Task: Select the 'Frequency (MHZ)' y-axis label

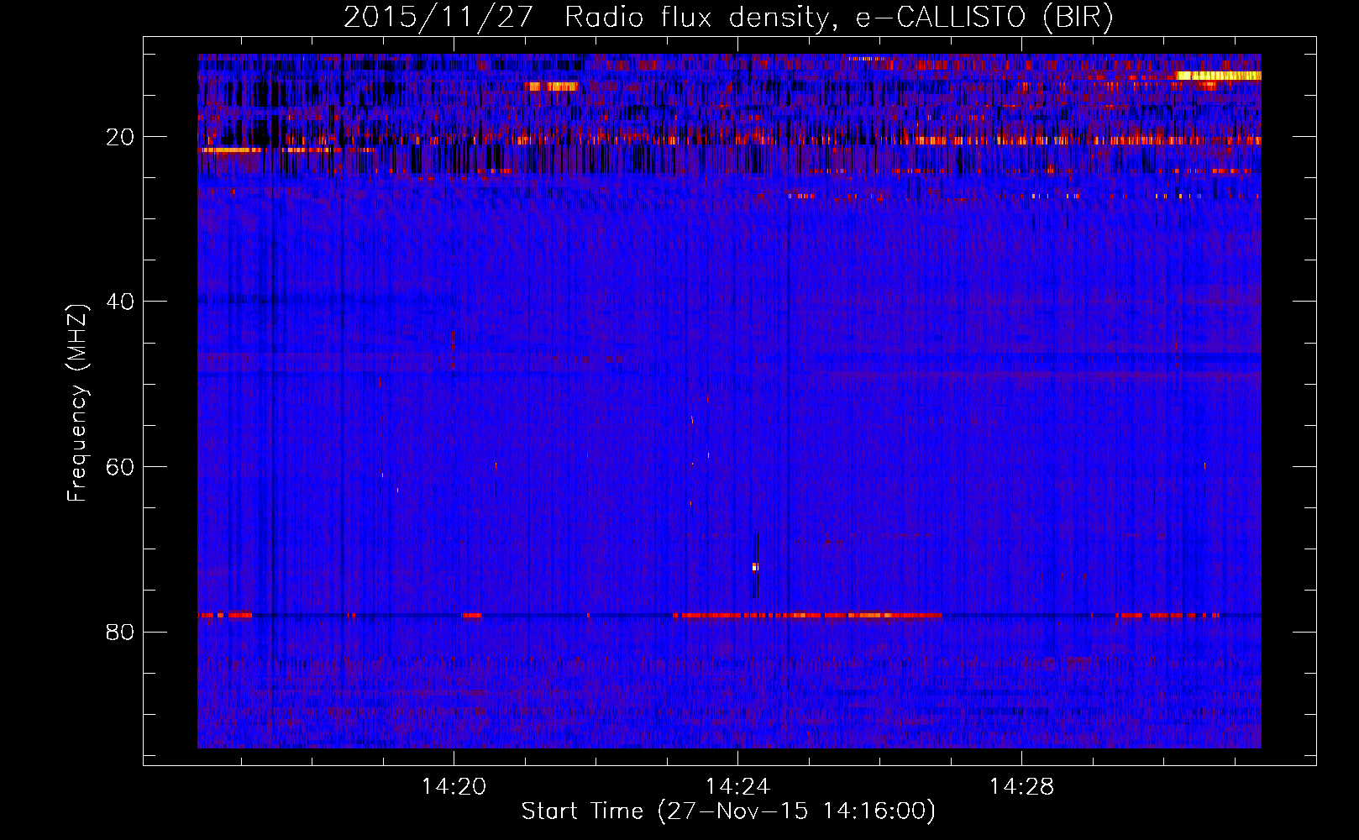Action: [77, 403]
